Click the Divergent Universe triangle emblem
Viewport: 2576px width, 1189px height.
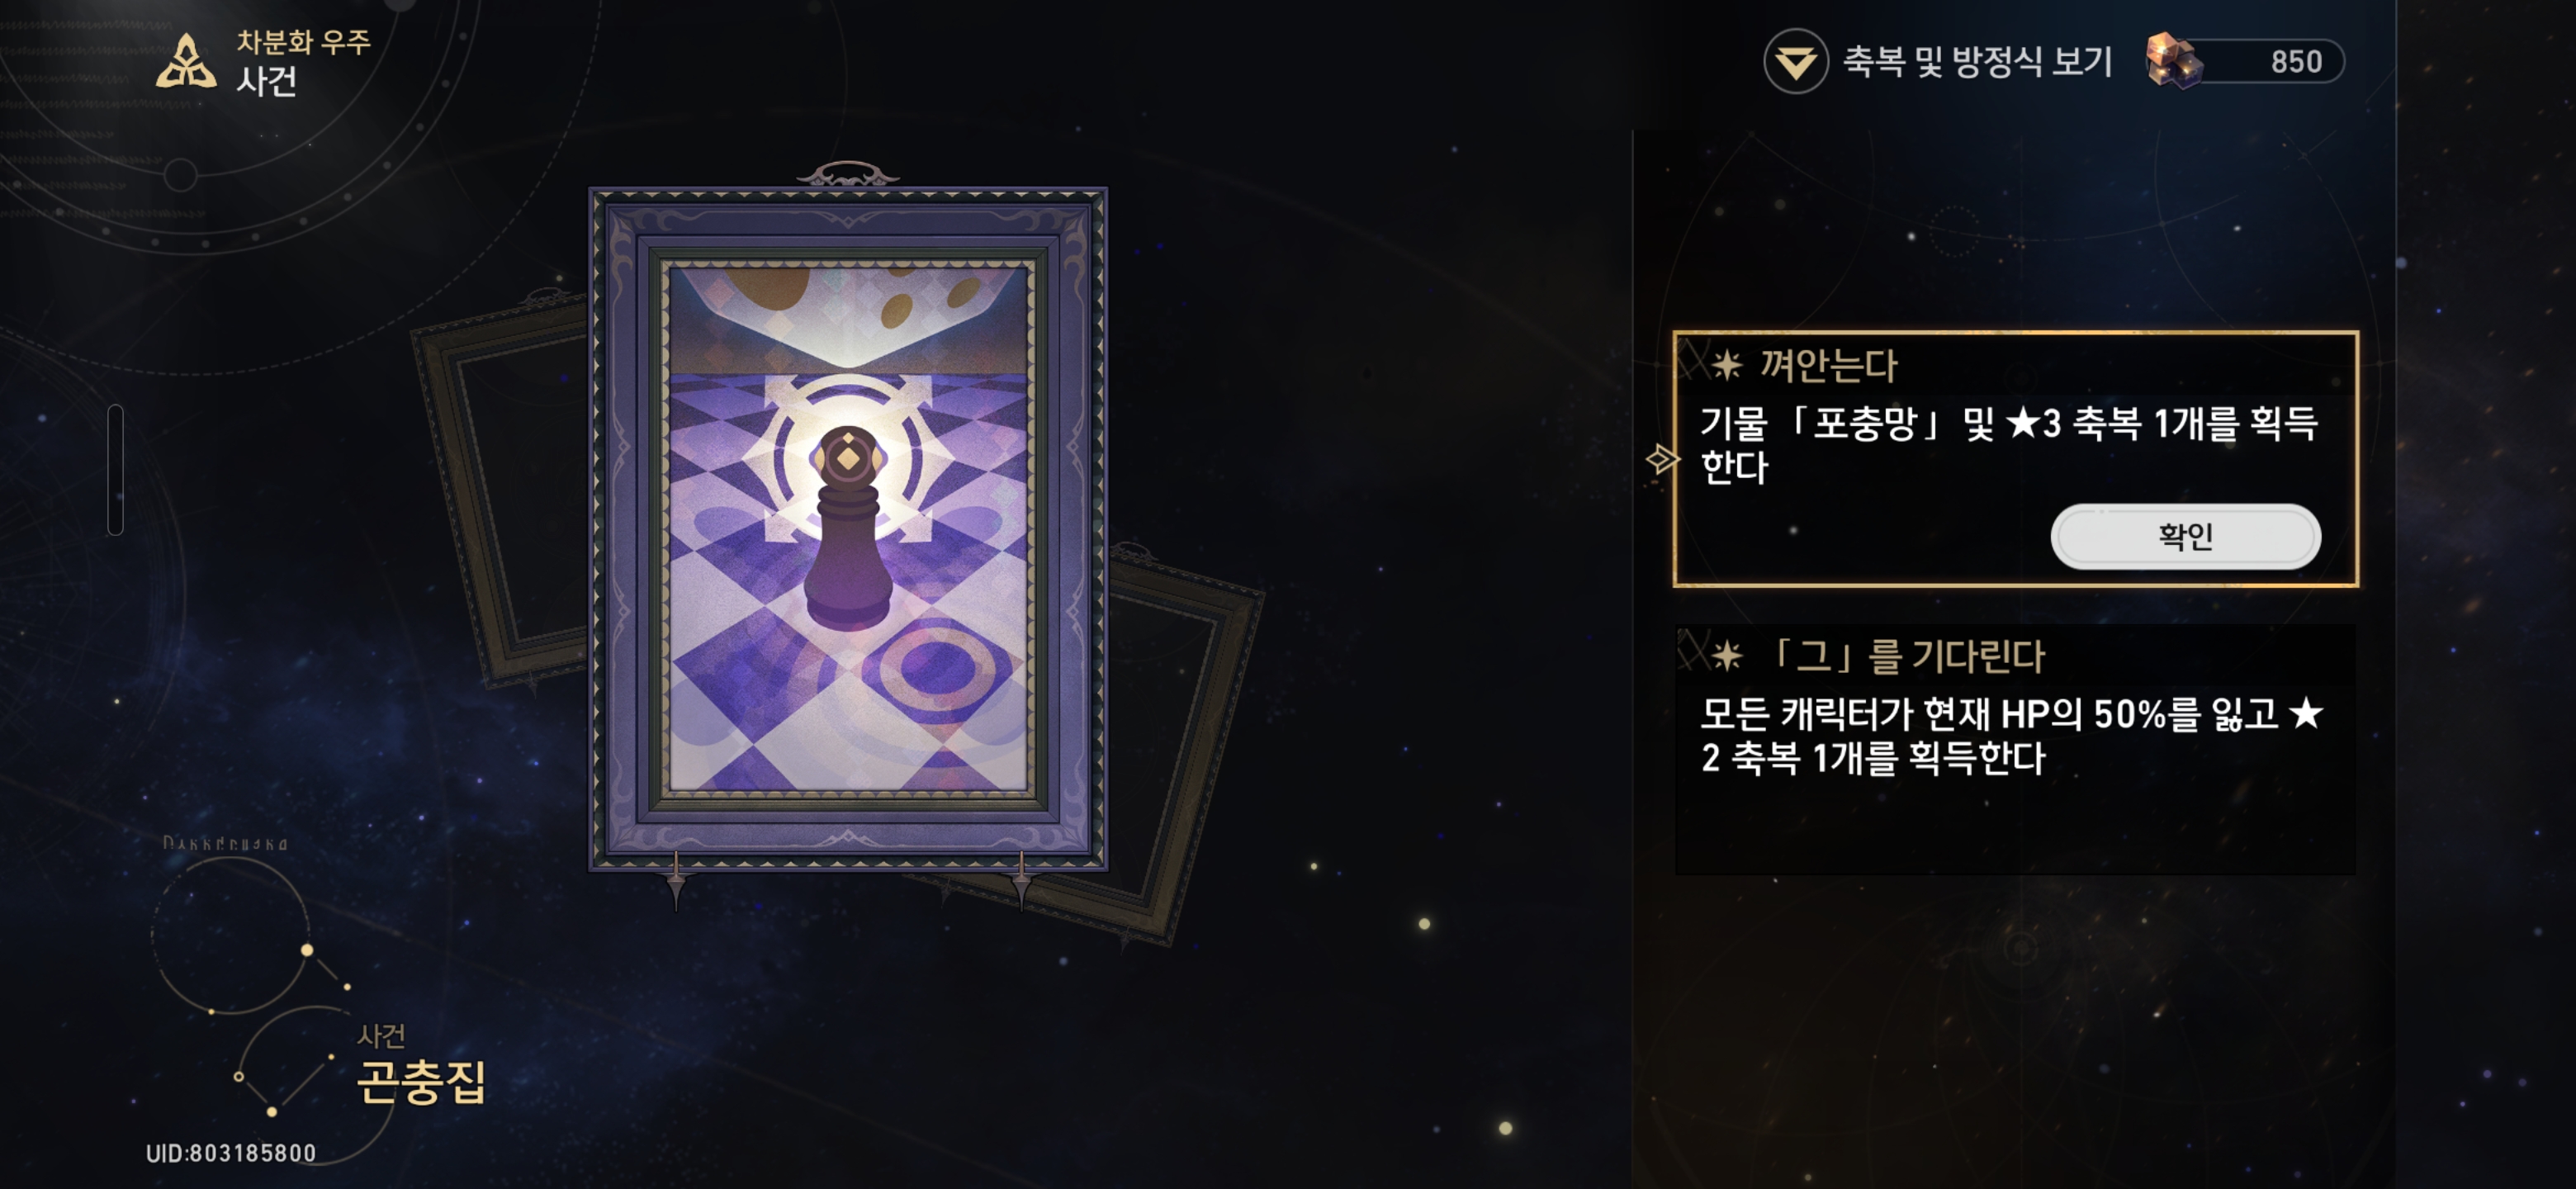click(x=186, y=62)
